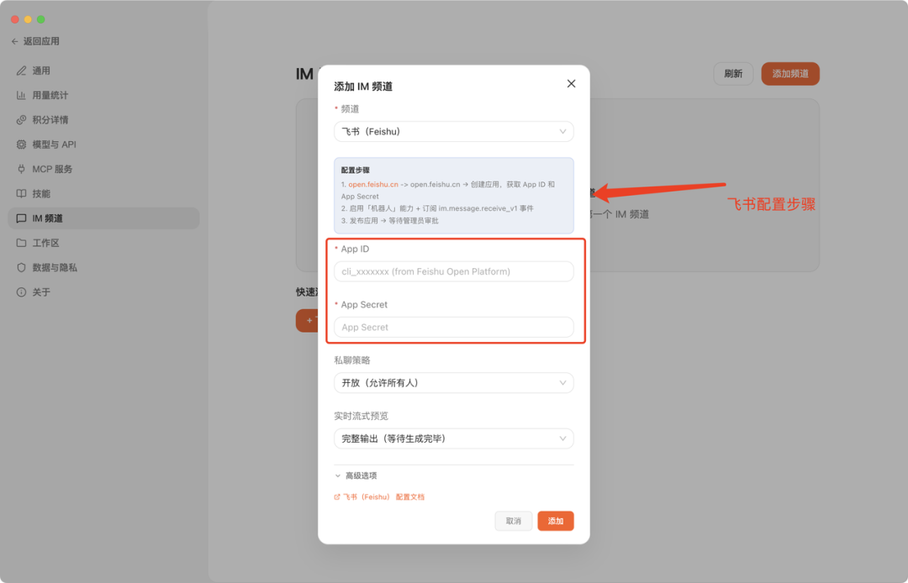Click the orange 添加 button in the dialog
Screen dimensions: 908x583
point(556,521)
